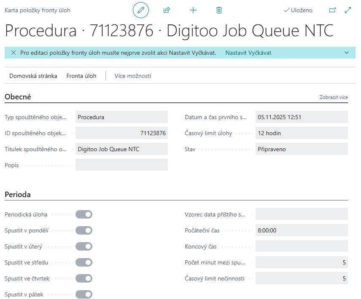The height and width of the screenshot is (299, 361).
Task: Click the Nastavit Vyčkávat link
Action: 248,53
